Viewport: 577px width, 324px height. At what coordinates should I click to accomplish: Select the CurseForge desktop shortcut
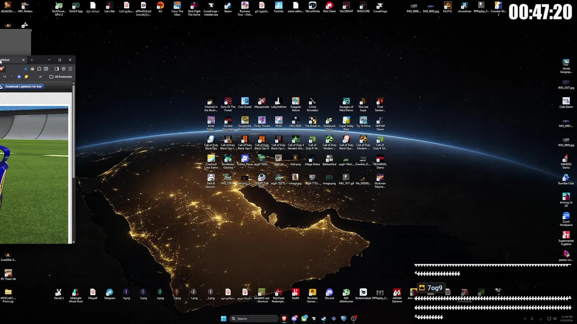[380, 7]
